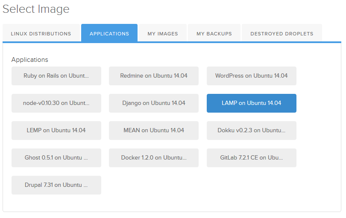The image size is (346, 218).
Task: Choose MEAN on Ubuntu 14.04
Action: pyautogui.click(x=154, y=131)
